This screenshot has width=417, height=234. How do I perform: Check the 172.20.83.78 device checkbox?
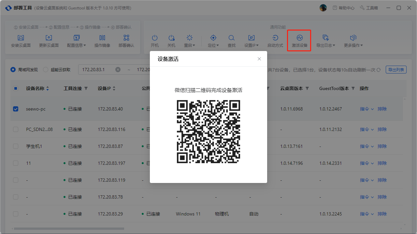tap(16, 197)
